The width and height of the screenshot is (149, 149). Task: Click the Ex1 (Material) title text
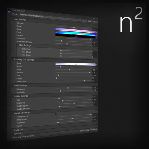[x=19, y=10]
